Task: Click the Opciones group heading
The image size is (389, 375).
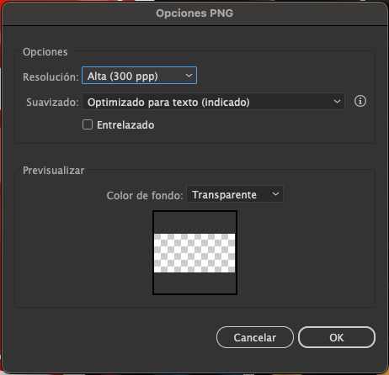Action: tap(45, 52)
